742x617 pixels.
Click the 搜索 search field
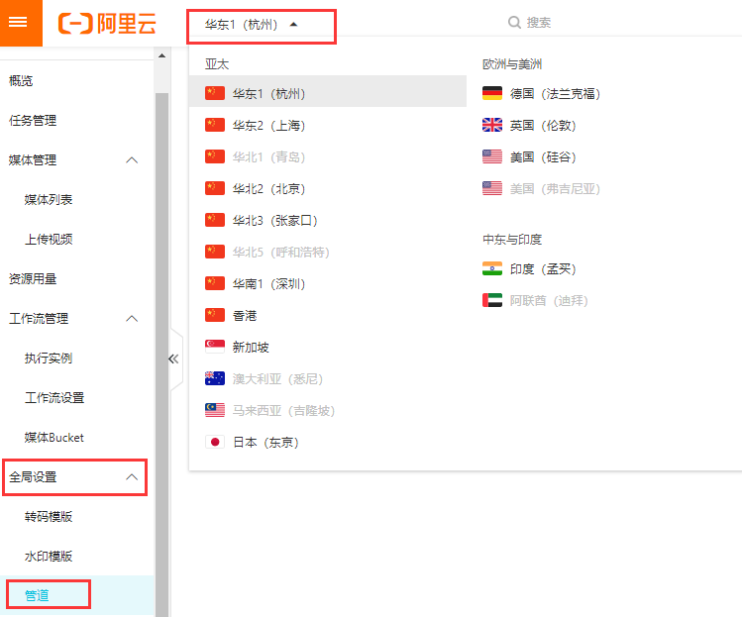[x=539, y=22]
